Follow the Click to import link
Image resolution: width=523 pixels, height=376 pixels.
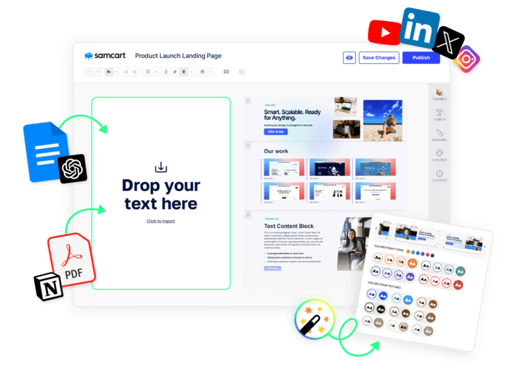click(x=161, y=221)
